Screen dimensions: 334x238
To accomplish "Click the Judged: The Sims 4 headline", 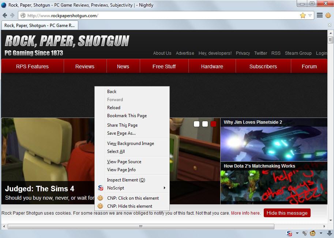I will pos(40,189).
